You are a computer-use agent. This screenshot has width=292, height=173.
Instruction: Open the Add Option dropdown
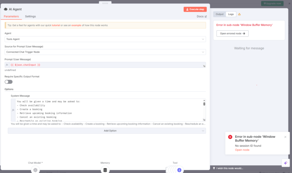pyautogui.click(x=107, y=131)
